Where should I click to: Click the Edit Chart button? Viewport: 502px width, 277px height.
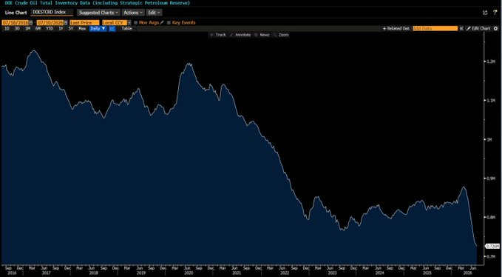(478, 29)
